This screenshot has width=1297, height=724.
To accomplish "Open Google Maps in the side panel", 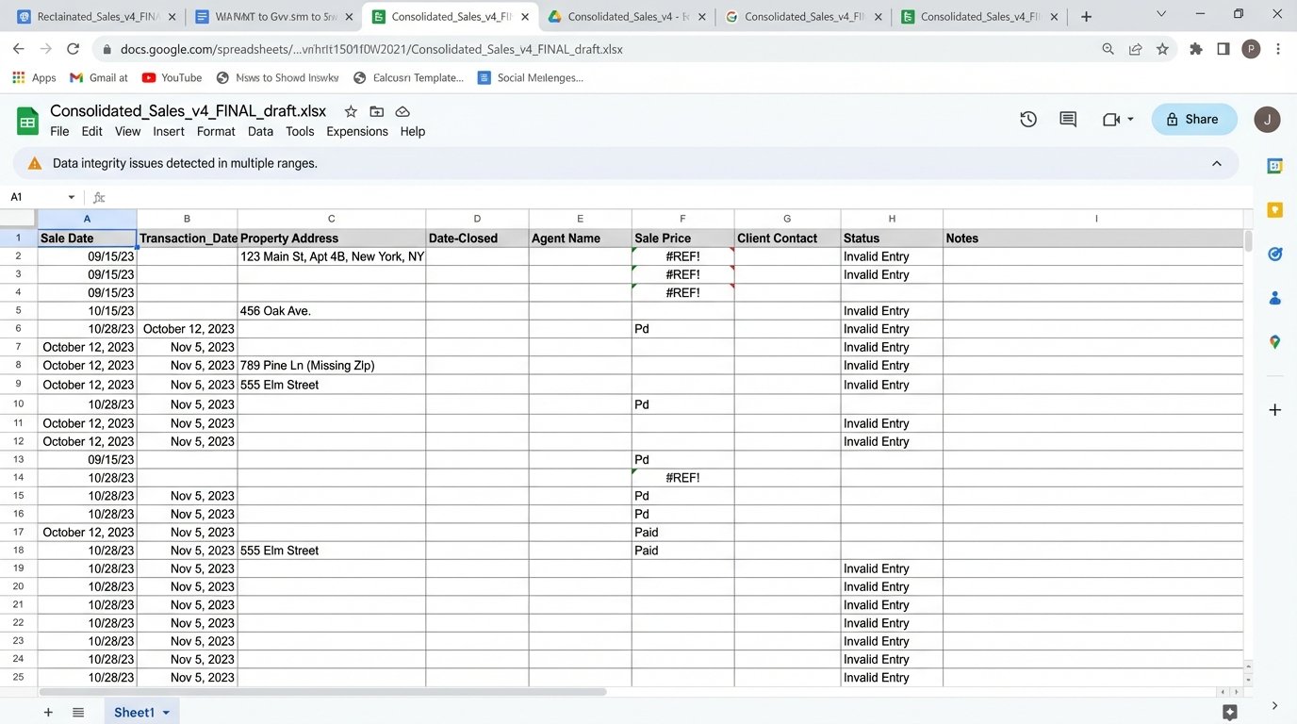I will coord(1274,342).
